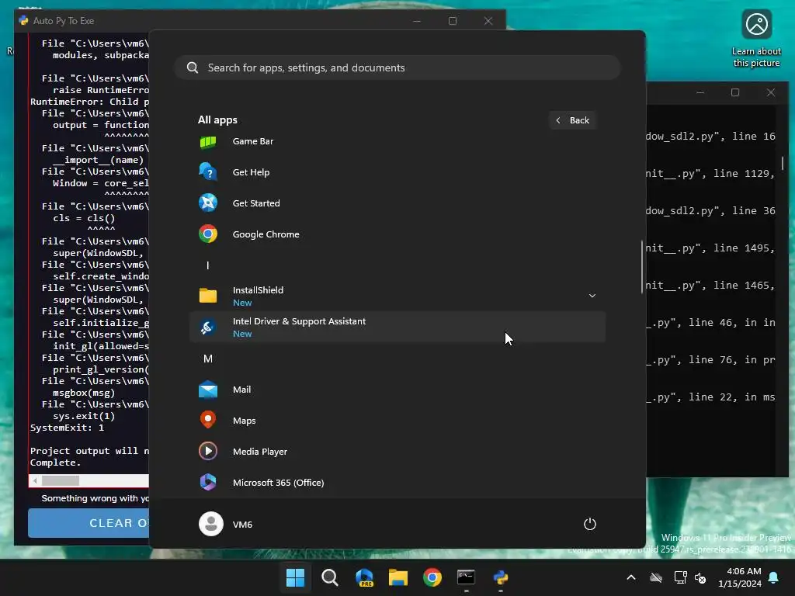Launch Google Chrome from All apps list
The height and width of the screenshot is (596, 795).
(397, 234)
